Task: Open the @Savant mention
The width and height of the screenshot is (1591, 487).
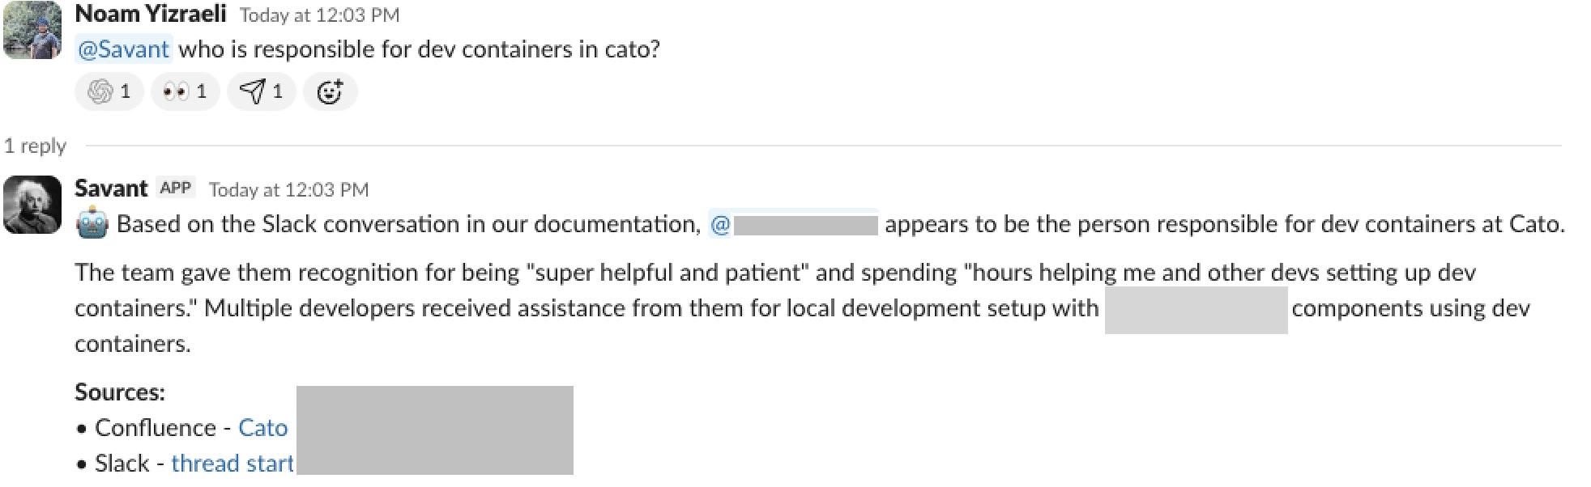Action: (123, 49)
